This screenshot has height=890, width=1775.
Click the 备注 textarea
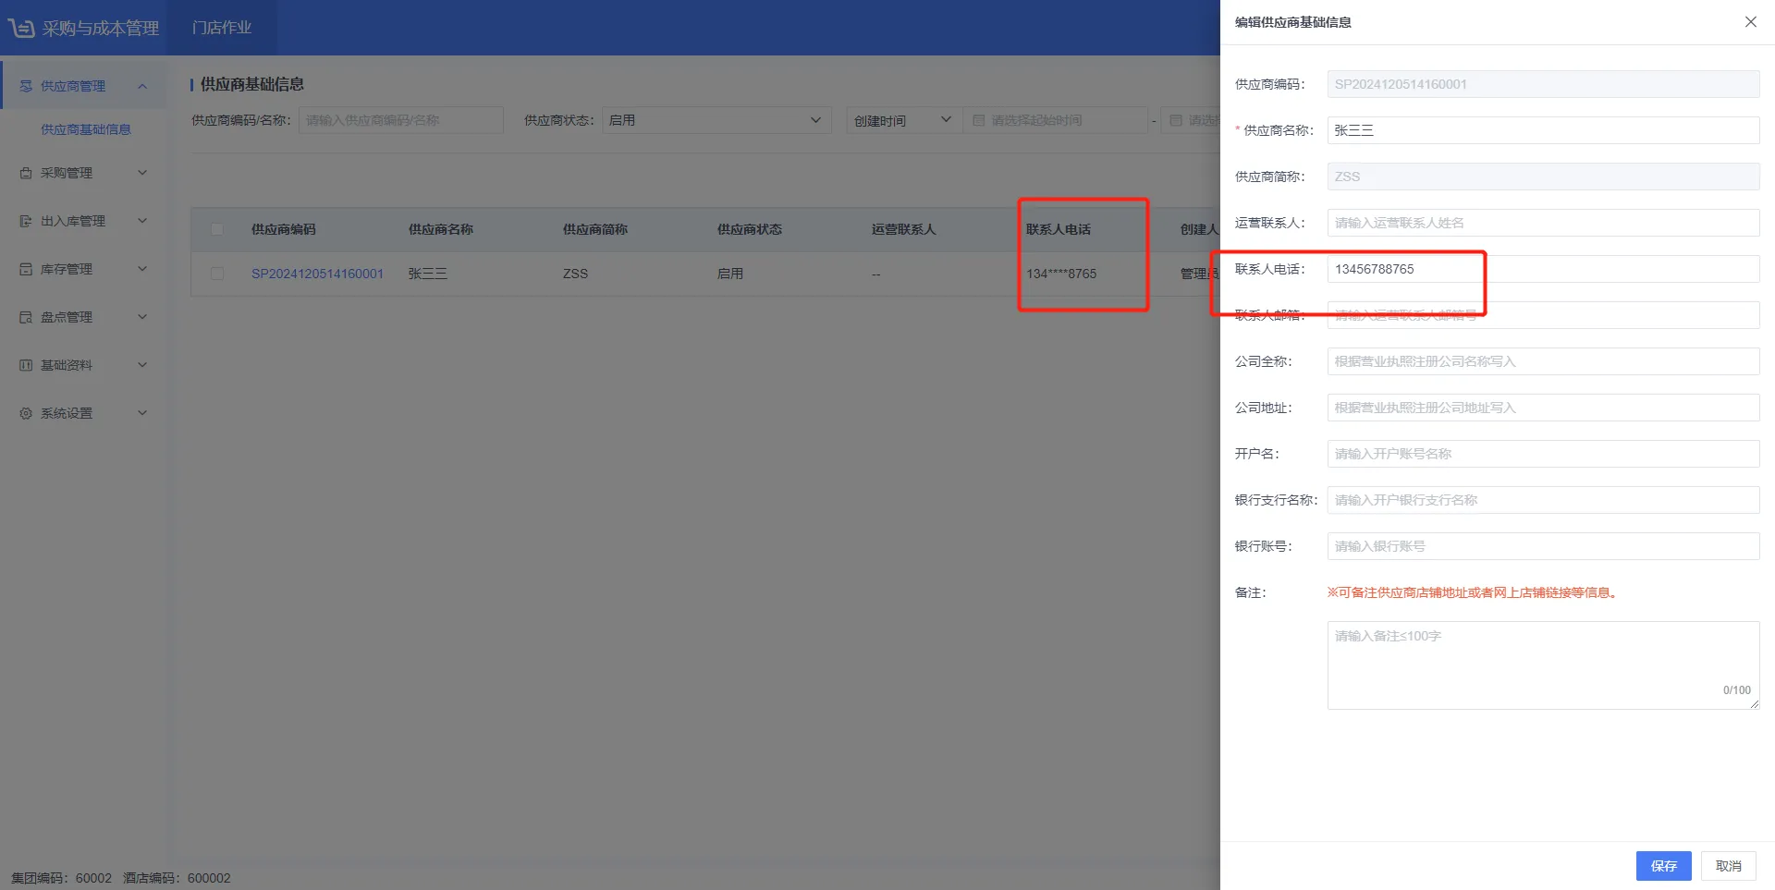1543,665
